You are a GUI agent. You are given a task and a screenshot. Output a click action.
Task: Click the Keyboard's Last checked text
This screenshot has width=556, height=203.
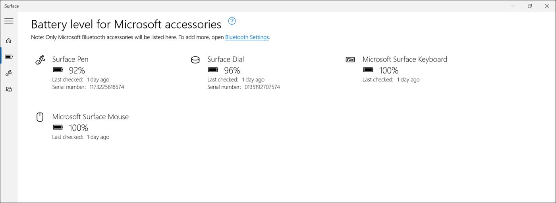(x=391, y=79)
